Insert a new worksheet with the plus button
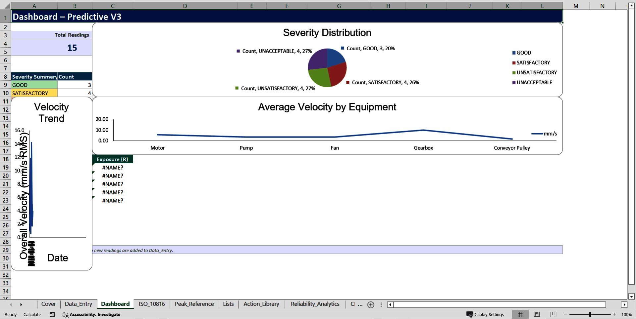 [371, 305]
